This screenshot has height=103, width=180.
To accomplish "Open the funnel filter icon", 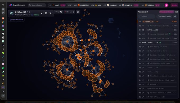I will point(50,13).
